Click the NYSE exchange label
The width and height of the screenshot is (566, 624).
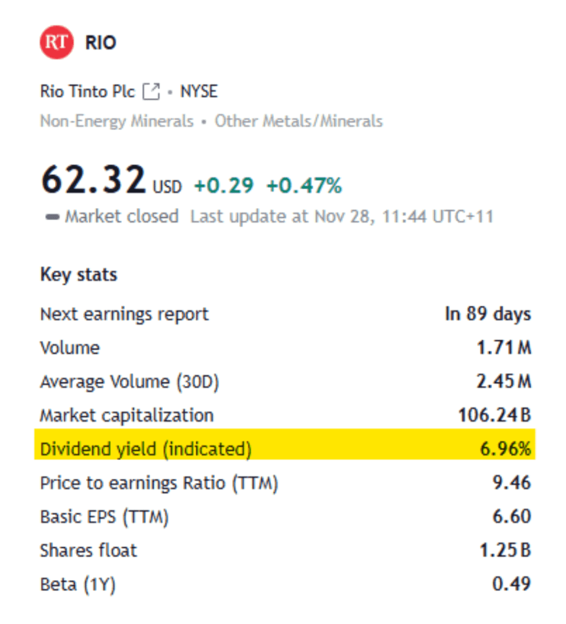199,91
